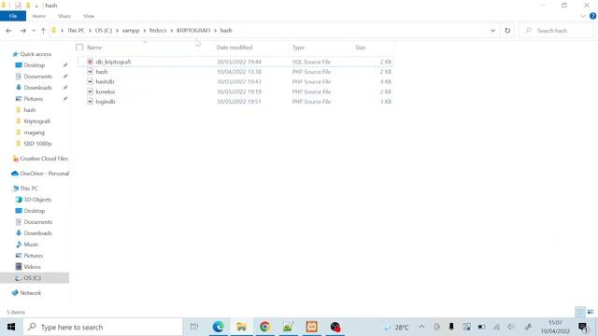The height and width of the screenshot is (336, 598).
Task: Open the Windows Start menu
Action: tap(11, 327)
